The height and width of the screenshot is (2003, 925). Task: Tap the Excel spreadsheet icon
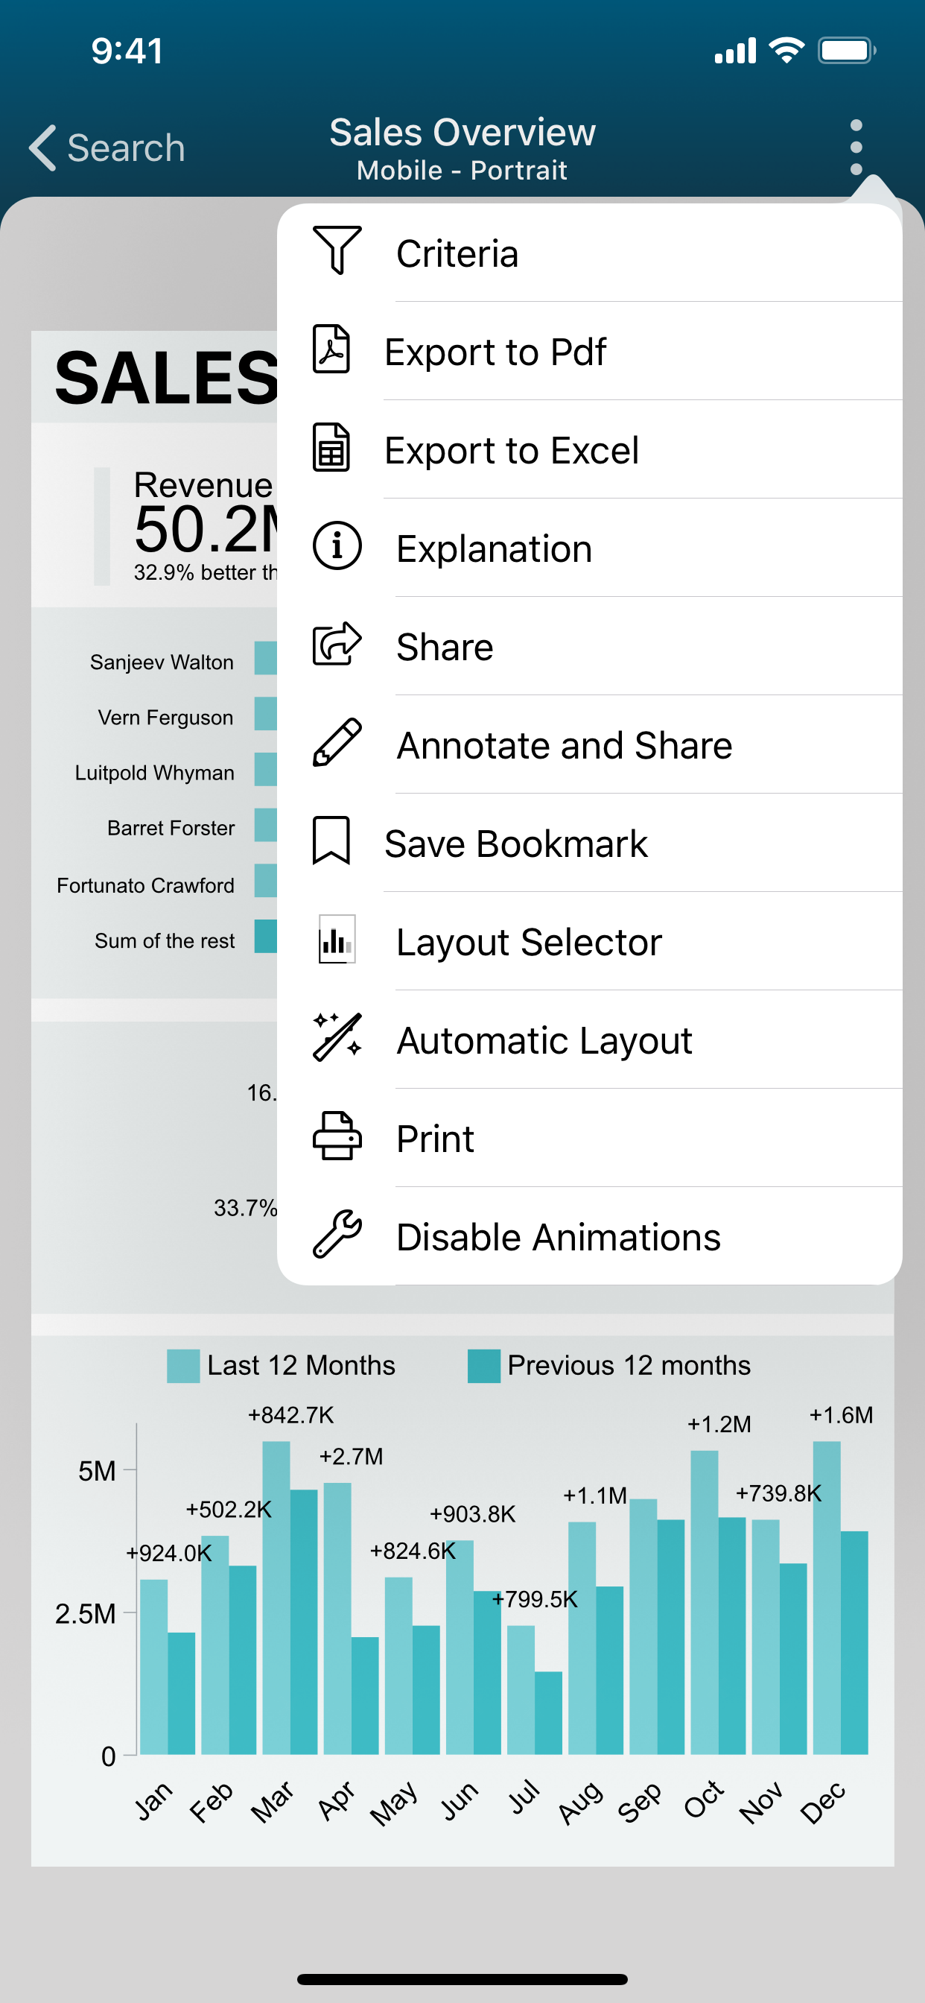[x=331, y=447]
